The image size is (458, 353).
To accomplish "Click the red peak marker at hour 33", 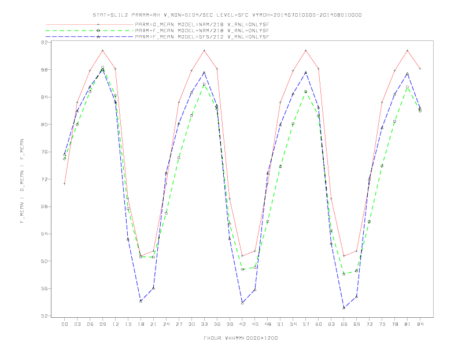I will [x=205, y=51].
